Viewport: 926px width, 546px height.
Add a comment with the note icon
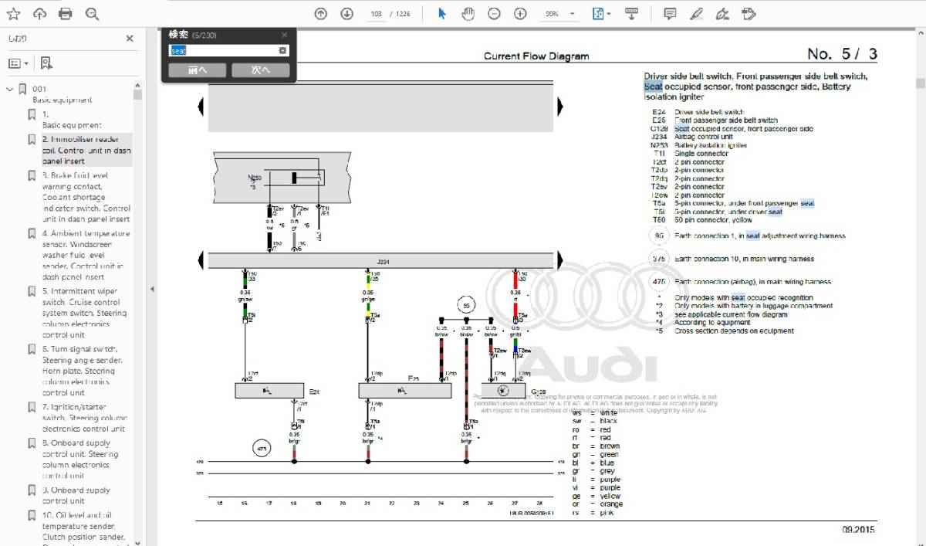670,14
